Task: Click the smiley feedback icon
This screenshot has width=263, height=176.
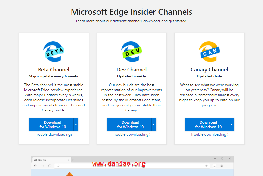Action: [222, 166]
